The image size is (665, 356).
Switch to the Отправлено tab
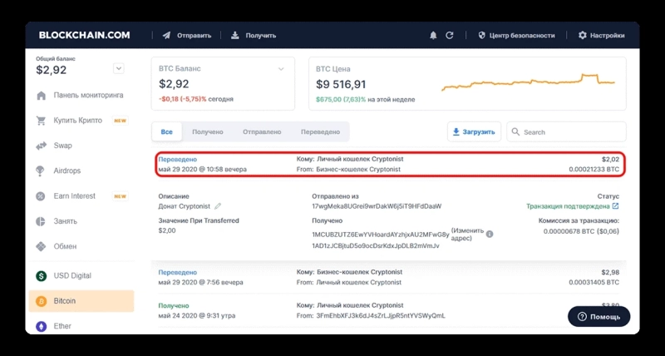[x=262, y=132]
